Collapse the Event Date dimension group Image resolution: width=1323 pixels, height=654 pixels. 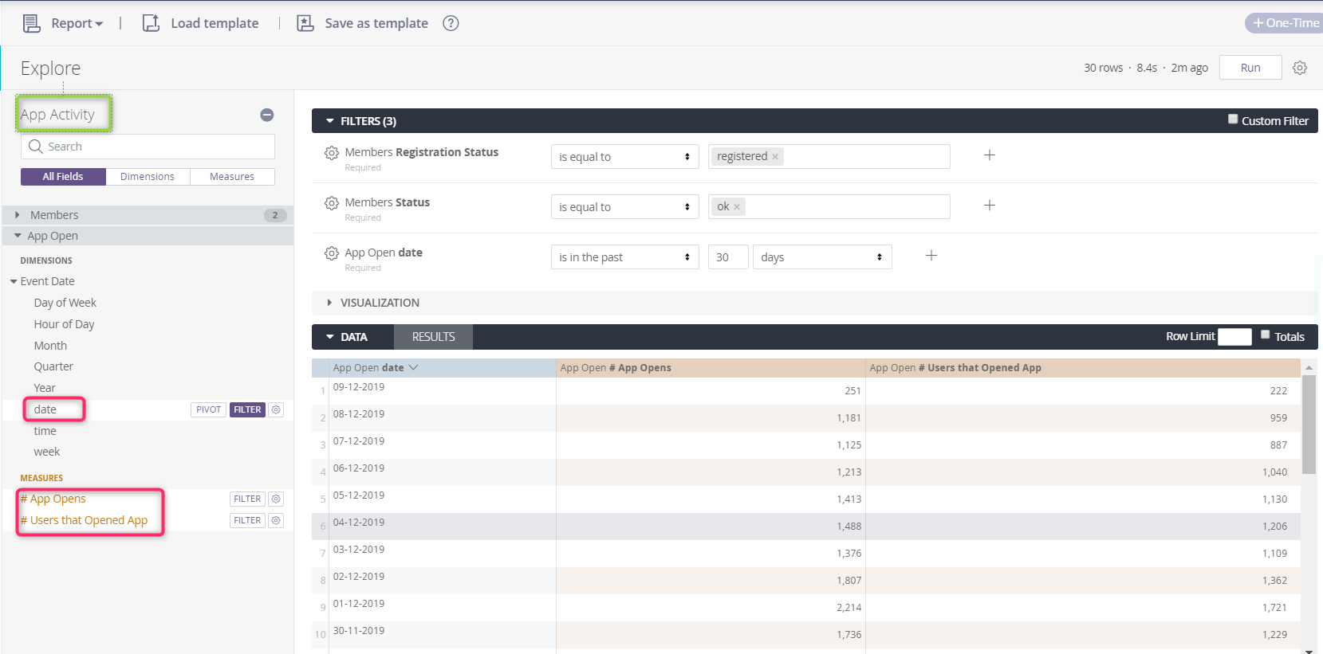(14, 281)
